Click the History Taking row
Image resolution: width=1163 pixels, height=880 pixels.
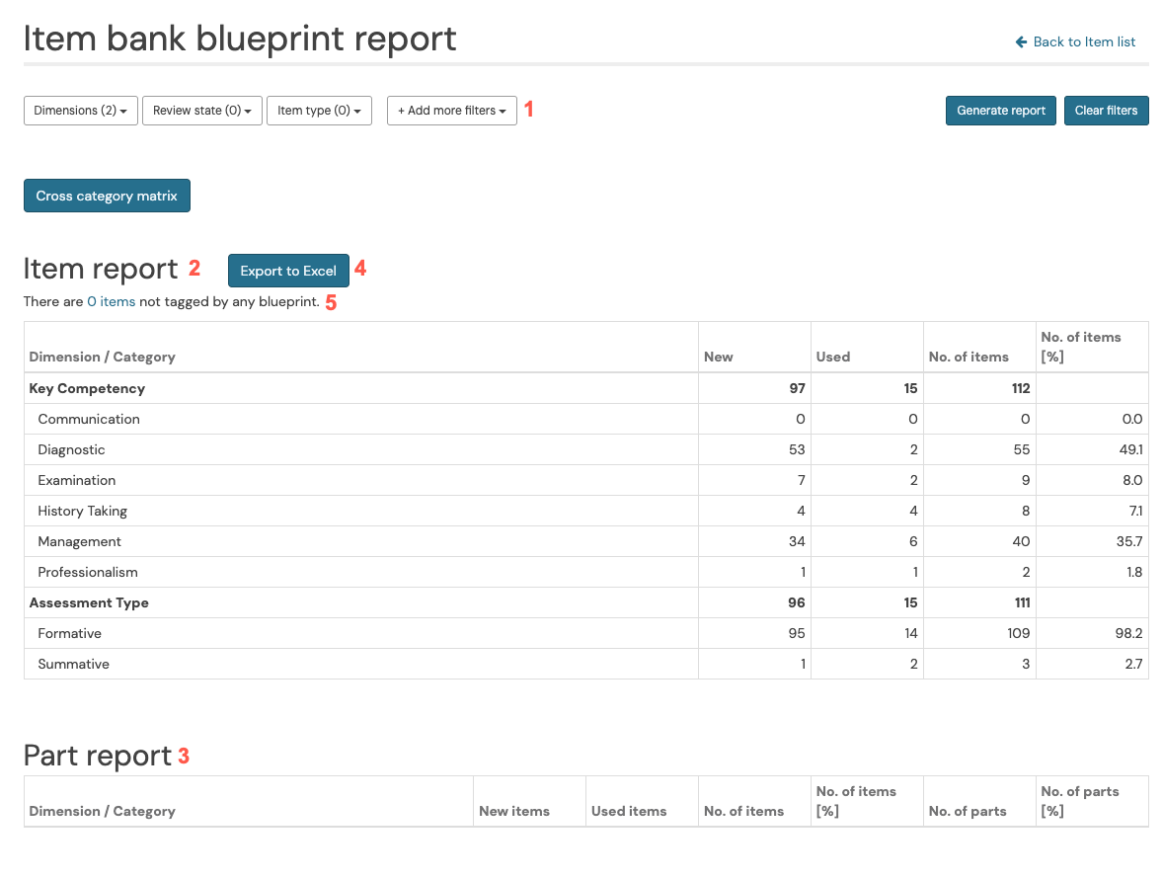81,511
